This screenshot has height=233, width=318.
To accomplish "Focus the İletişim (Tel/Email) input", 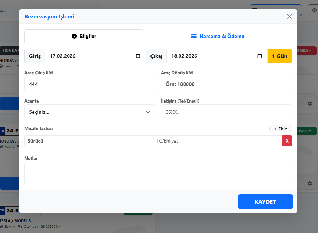I will tap(226, 112).
